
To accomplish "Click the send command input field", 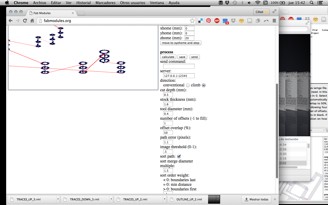I will [x=179, y=66].
